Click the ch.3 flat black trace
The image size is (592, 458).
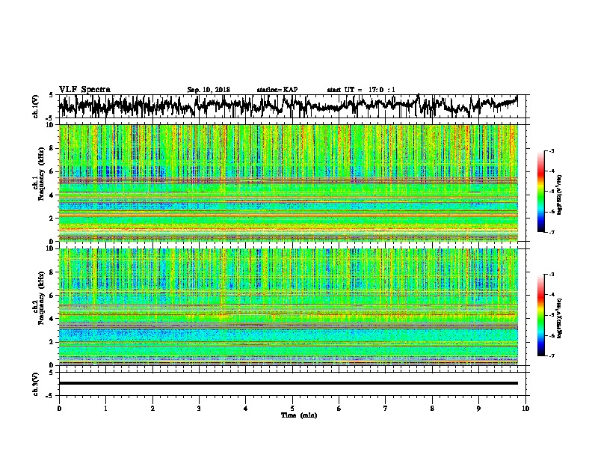[288, 383]
